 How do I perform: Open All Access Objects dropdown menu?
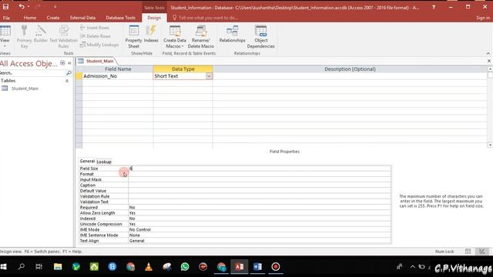pyautogui.click(x=62, y=63)
